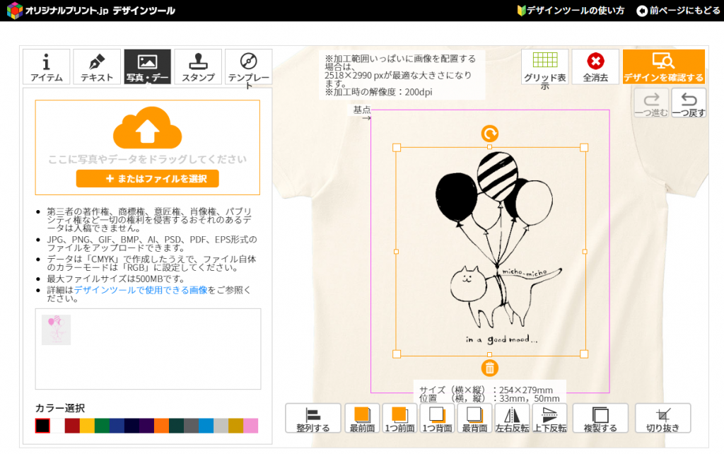
Task: Choose the light blue color swatch
Action: [206, 426]
